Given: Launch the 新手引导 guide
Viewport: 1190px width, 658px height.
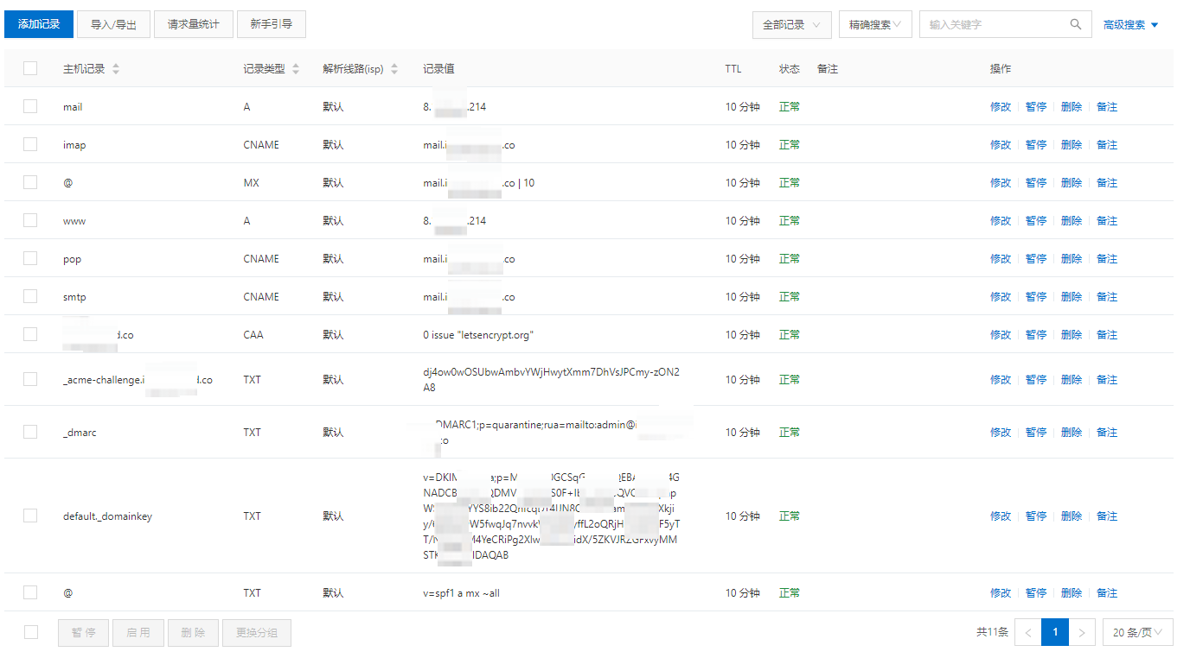Looking at the screenshot, I should pos(272,24).
